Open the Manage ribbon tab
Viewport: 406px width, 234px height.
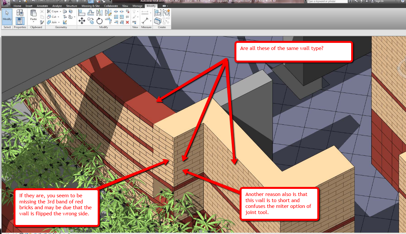pos(137,6)
